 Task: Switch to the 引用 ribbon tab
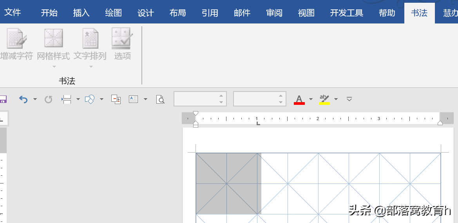point(210,13)
